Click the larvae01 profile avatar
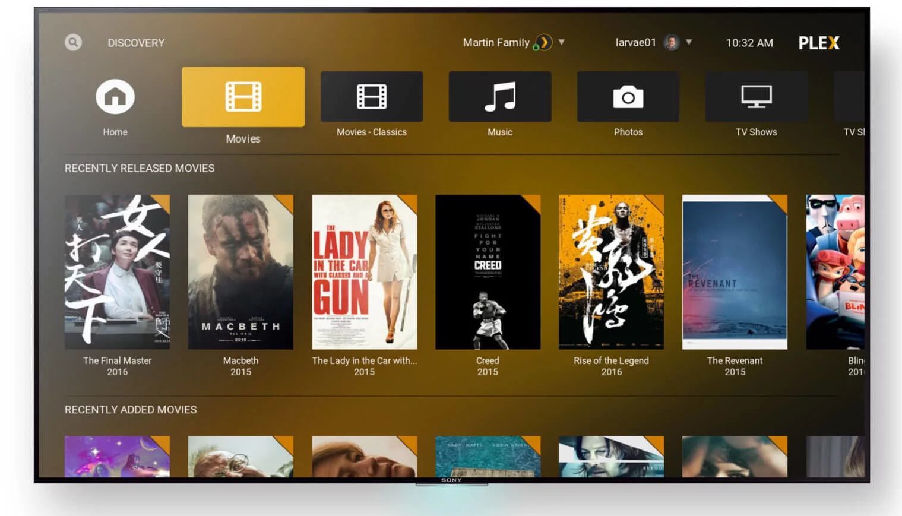The height and width of the screenshot is (516, 902). [x=672, y=42]
